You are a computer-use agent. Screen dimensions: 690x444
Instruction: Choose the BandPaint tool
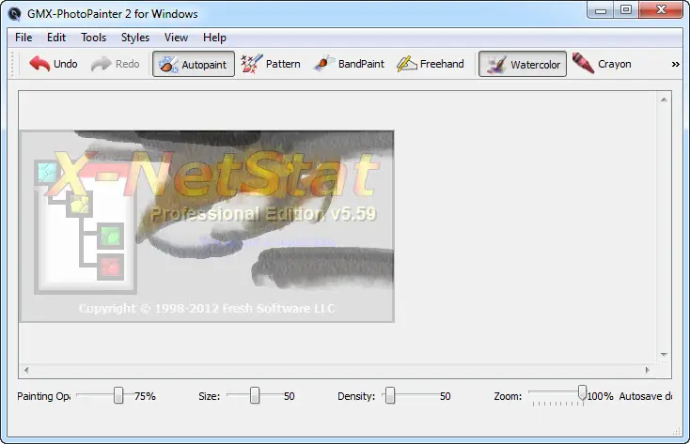click(x=350, y=64)
